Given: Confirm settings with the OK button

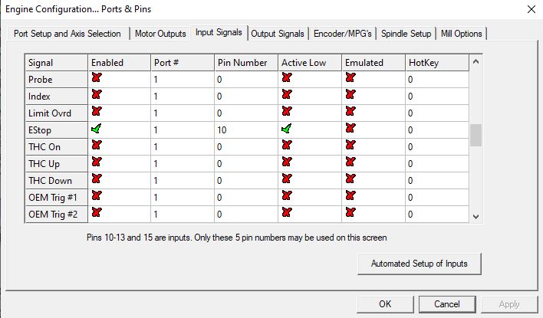Looking at the screenshot, I should (x=385, y=304).
